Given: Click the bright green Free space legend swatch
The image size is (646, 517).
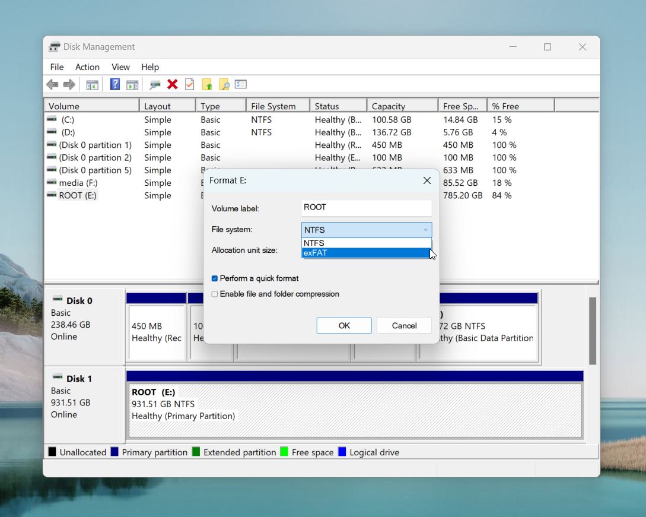Looking at the screenshot, I should click(284, 452).
